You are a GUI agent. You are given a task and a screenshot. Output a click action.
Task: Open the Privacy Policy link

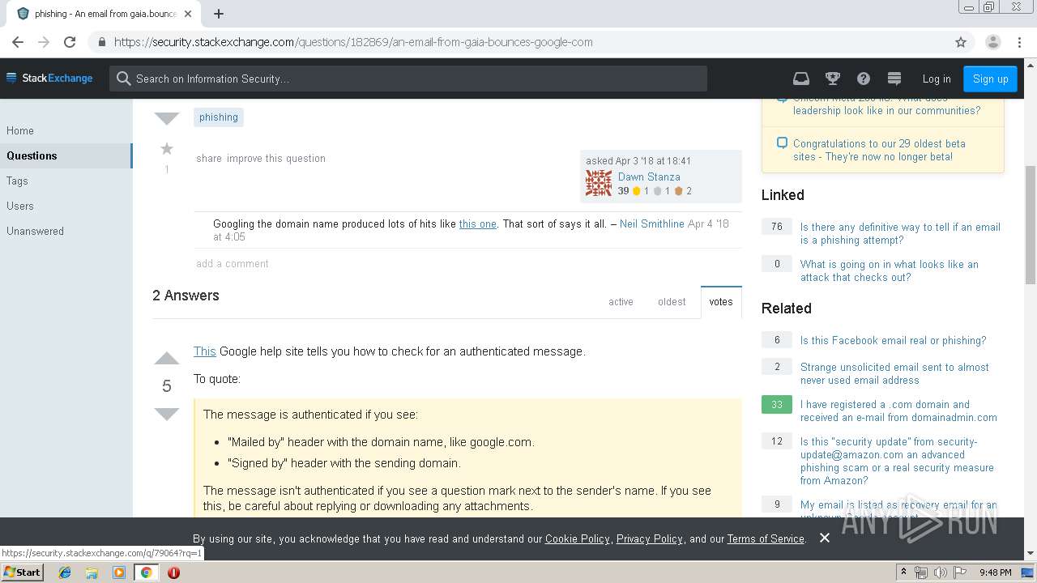(x=650, y=538)
